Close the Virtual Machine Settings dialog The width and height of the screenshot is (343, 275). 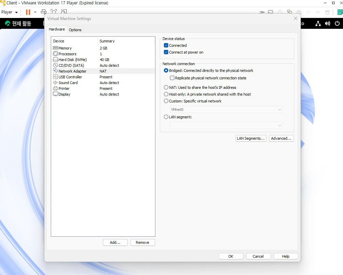click(x=296, y=18)
